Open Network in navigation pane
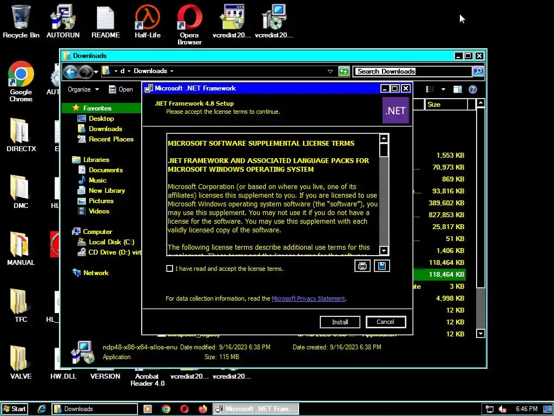 point(96,273)
